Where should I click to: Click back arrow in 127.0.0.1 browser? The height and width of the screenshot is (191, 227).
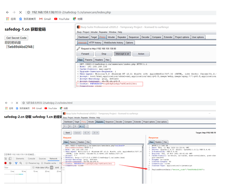6,103
